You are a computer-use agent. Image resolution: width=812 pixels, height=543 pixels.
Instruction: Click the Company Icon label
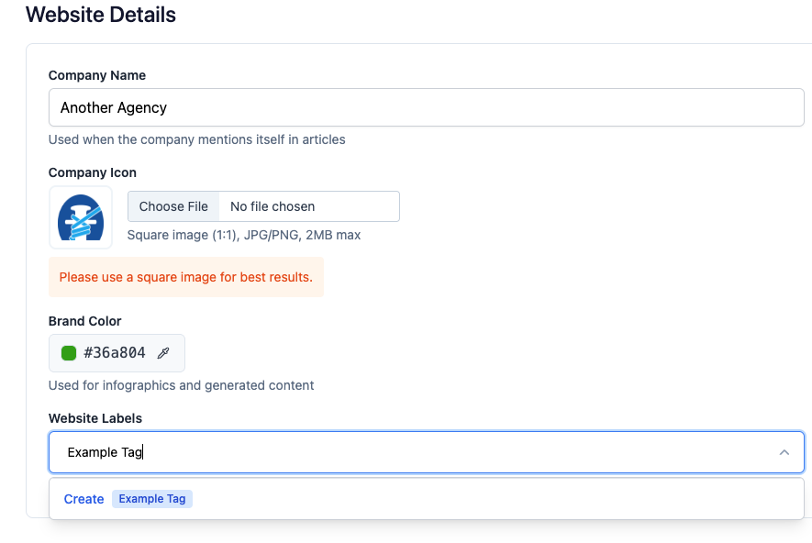93,172
